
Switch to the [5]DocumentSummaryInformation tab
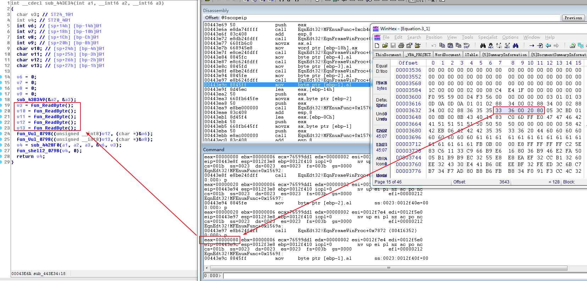coord(558,55)
